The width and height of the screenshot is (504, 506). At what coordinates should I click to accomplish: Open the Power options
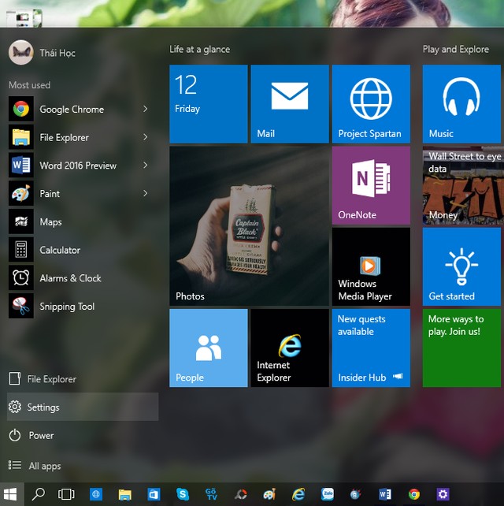coord(83,435)
